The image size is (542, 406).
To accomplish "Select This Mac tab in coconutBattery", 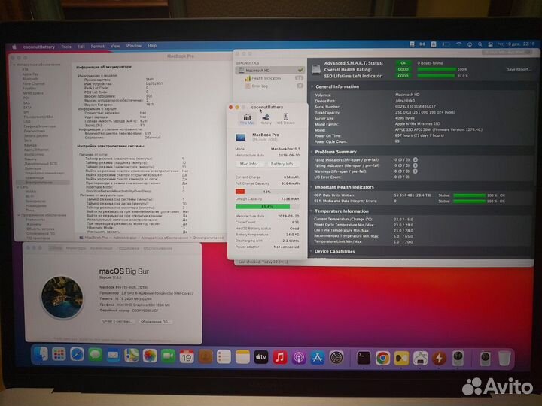I will pyautogui.click(x=247, y=119).
